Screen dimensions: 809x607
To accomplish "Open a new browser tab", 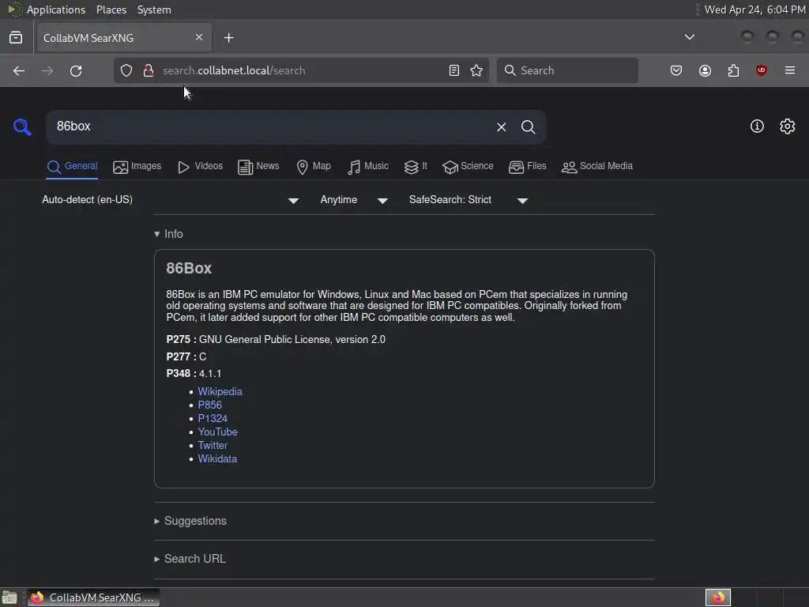I will coord(228,38).
